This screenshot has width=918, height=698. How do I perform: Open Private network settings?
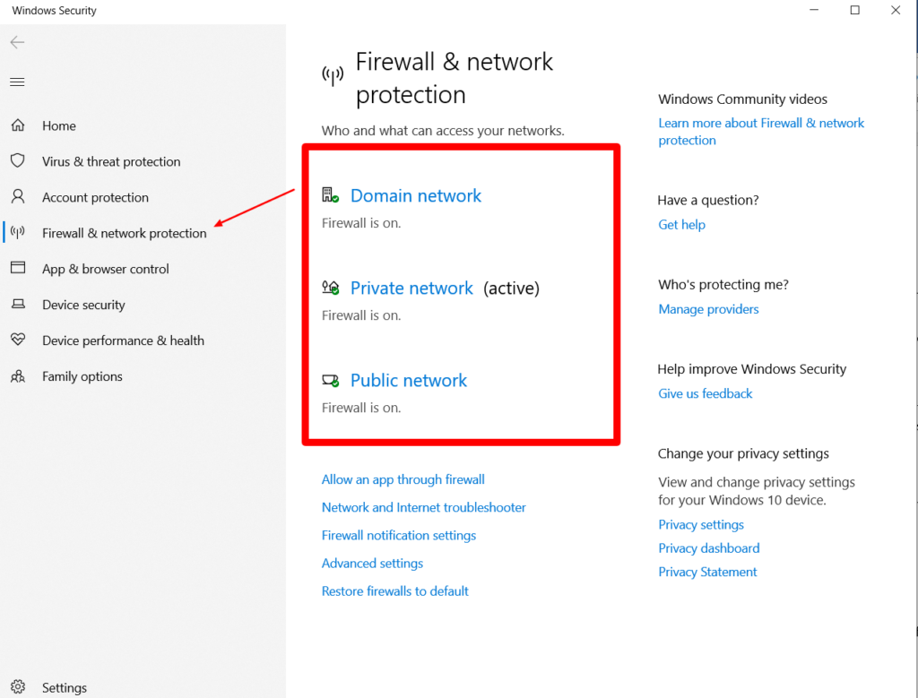pyautogui.click(x=411, y=288)
